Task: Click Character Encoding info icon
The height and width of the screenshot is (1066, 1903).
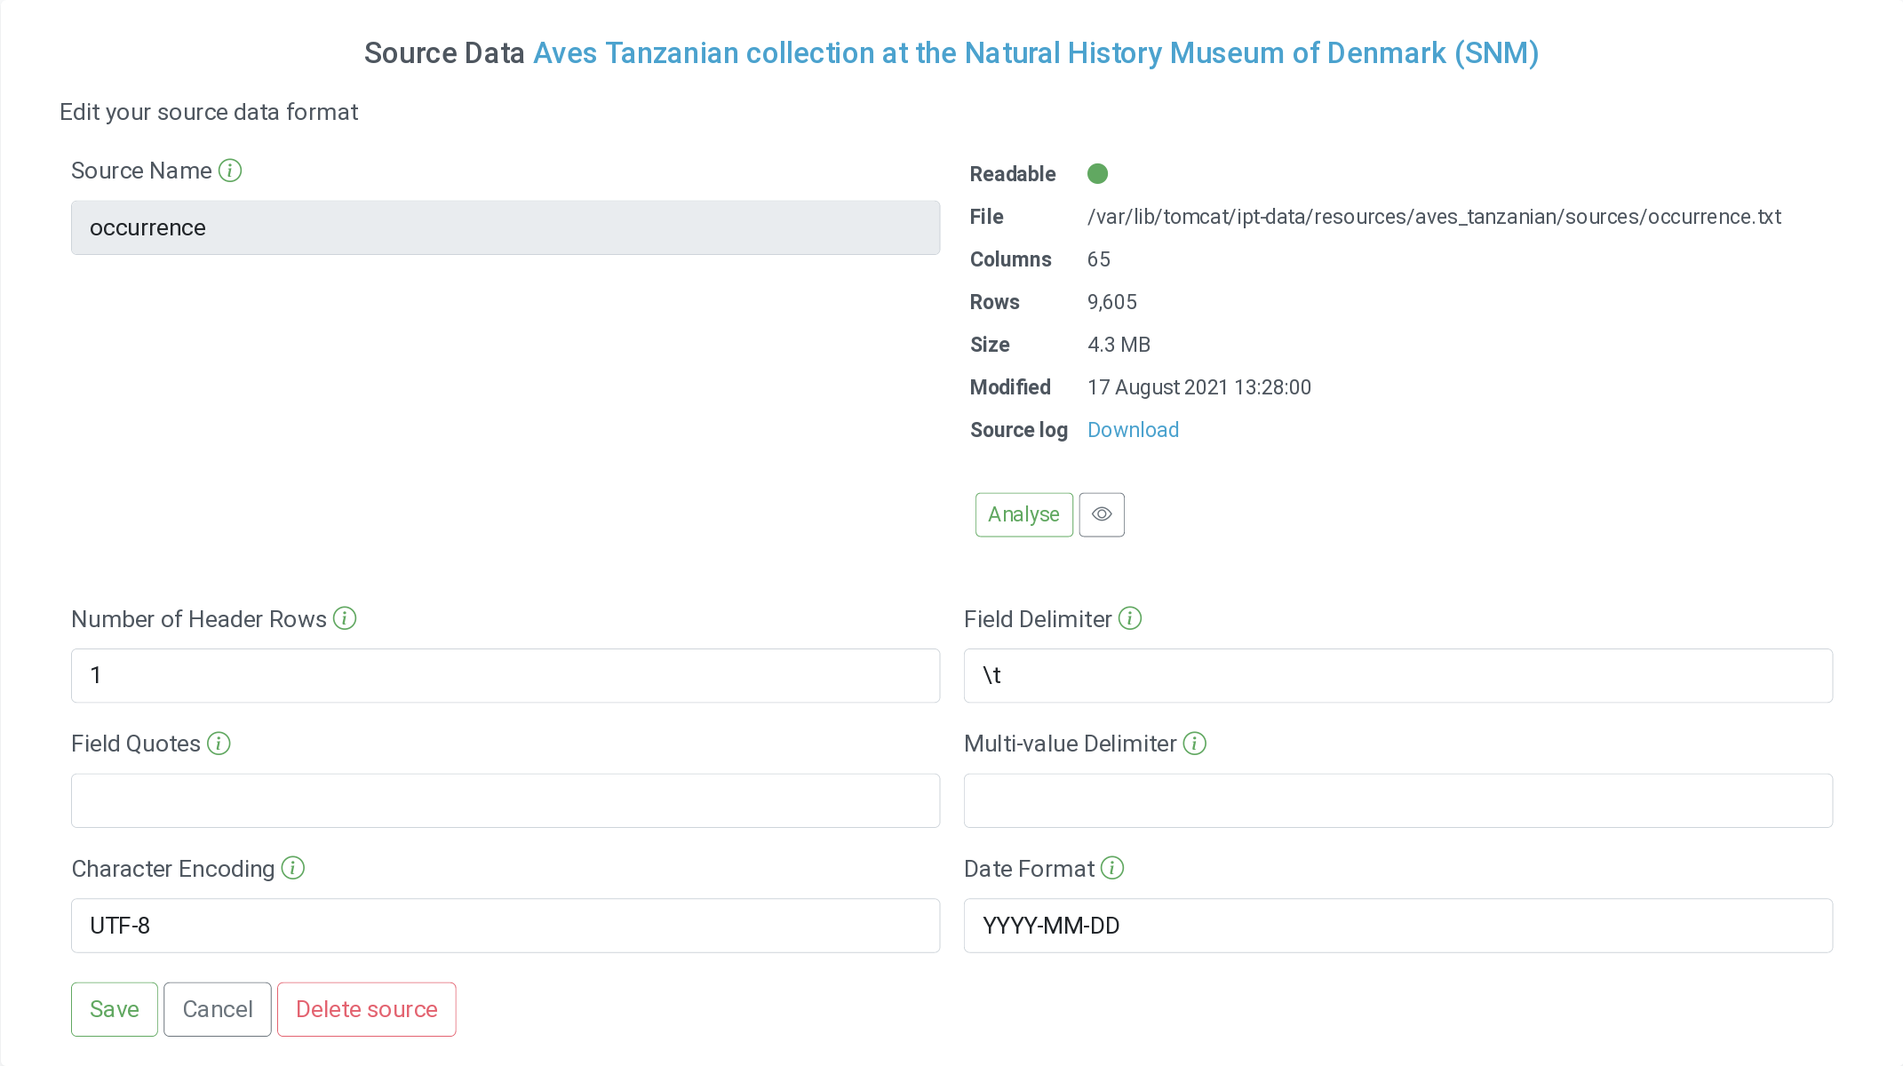Action: pyautogui.click(x=293, y=868)
